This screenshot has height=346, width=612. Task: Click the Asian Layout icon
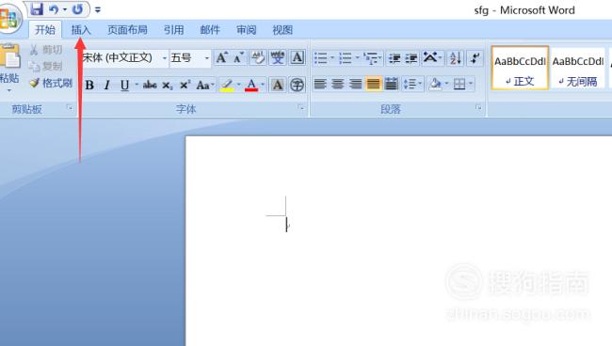430,57
